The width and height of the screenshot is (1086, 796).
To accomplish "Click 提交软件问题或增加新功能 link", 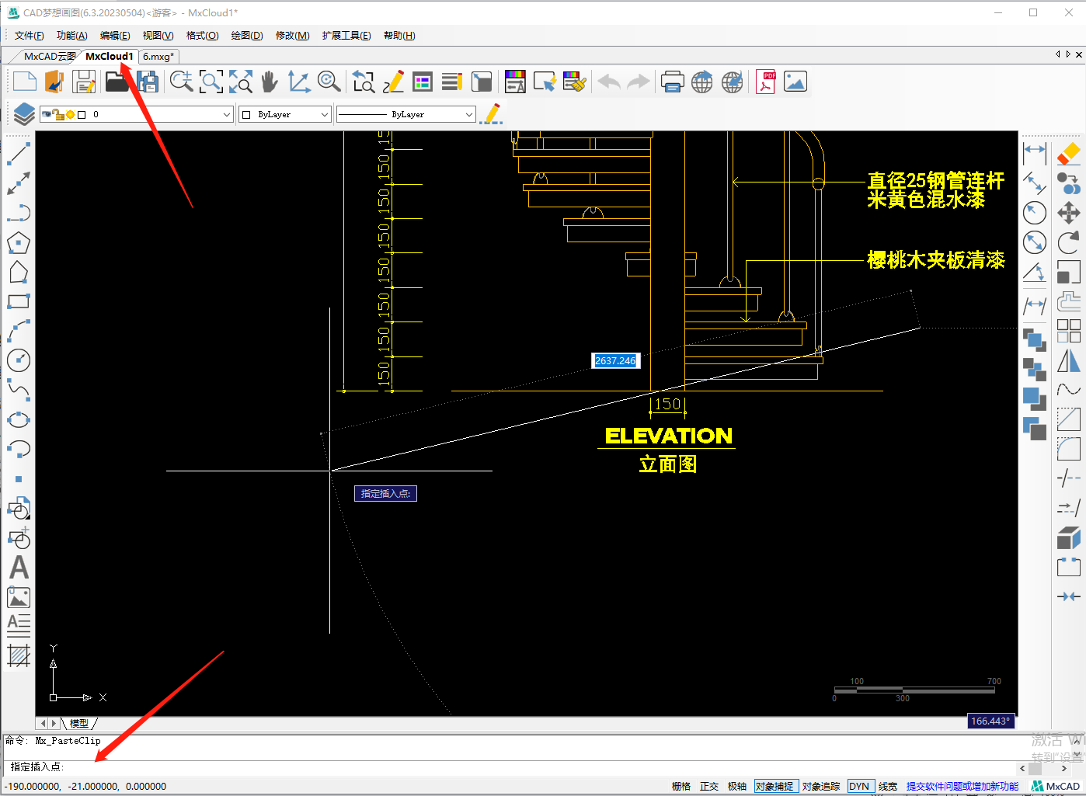I will pos(962,787).
